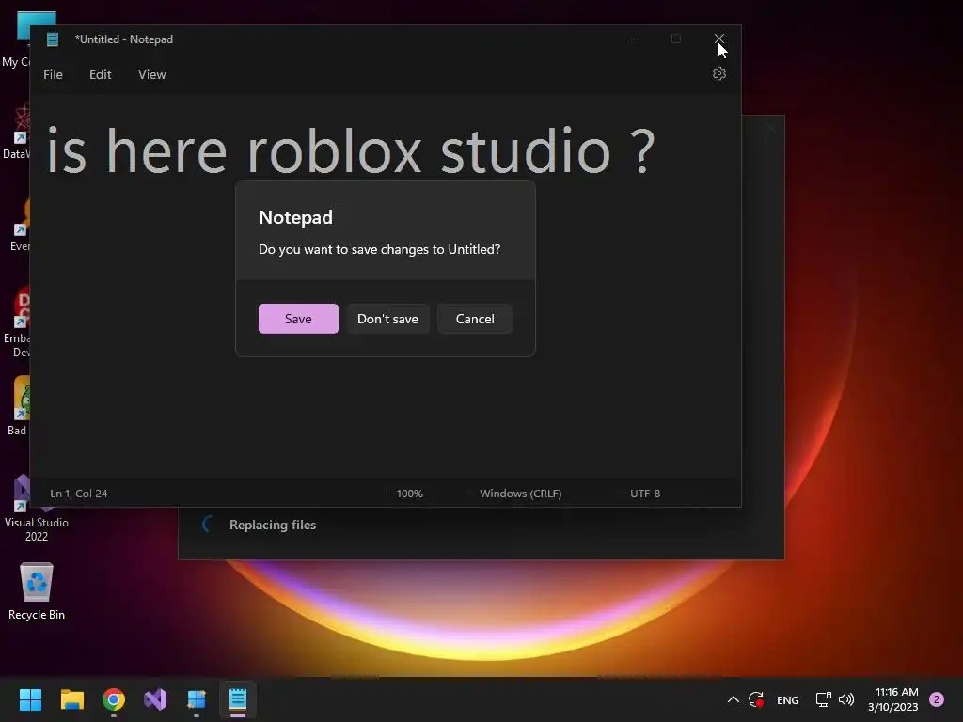Open the File menu in Notepad
This screenshot has height=722, width=963.
pyautogui.click(x=53, y=74)
